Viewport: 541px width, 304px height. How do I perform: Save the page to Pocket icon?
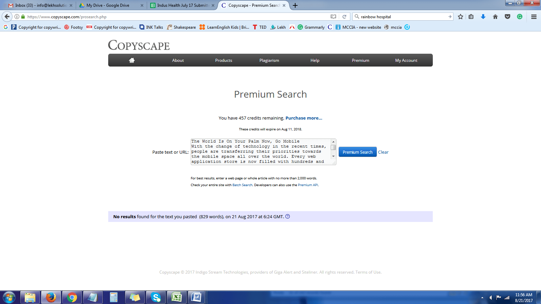508,17
